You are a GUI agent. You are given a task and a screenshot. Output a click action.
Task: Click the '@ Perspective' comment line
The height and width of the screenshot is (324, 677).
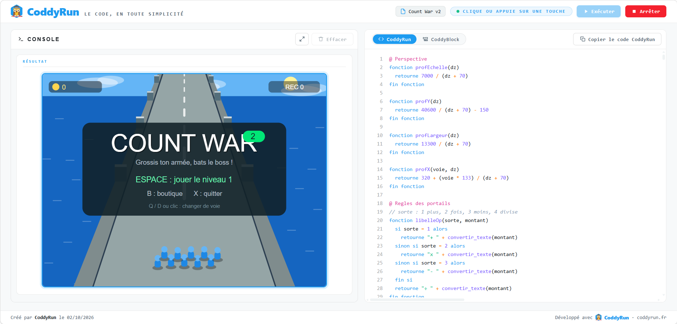(x=408, y=59)
